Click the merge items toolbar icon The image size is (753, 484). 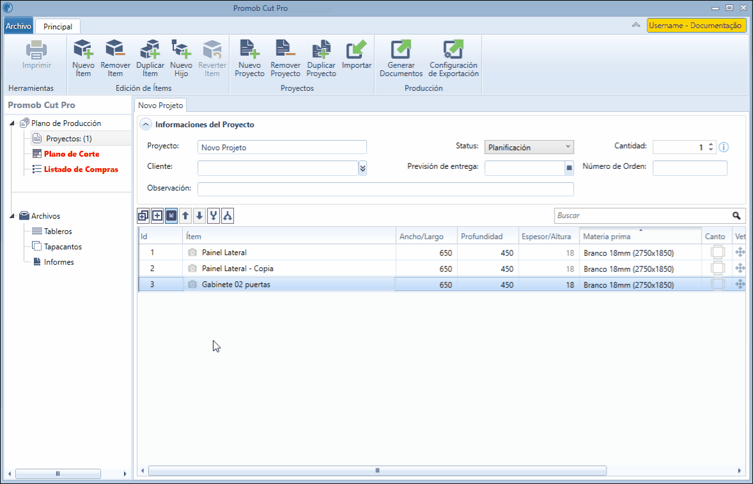pyautogui.click(x=213, y=216)
